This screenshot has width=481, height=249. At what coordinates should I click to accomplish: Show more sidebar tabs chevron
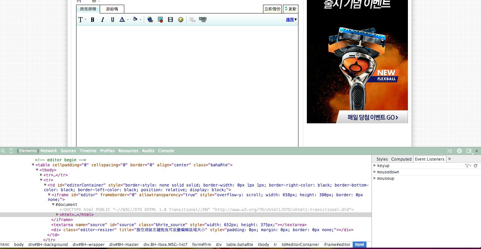pyautogui.click(x=449, y=159)
